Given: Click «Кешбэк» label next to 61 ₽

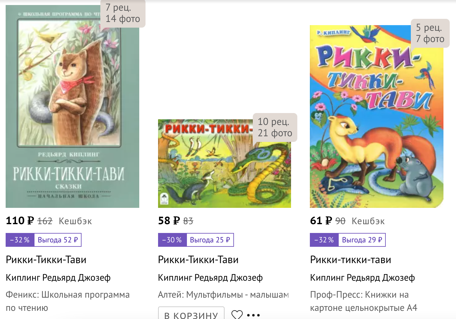Looking at the screenshot, I should pos(368,221).
